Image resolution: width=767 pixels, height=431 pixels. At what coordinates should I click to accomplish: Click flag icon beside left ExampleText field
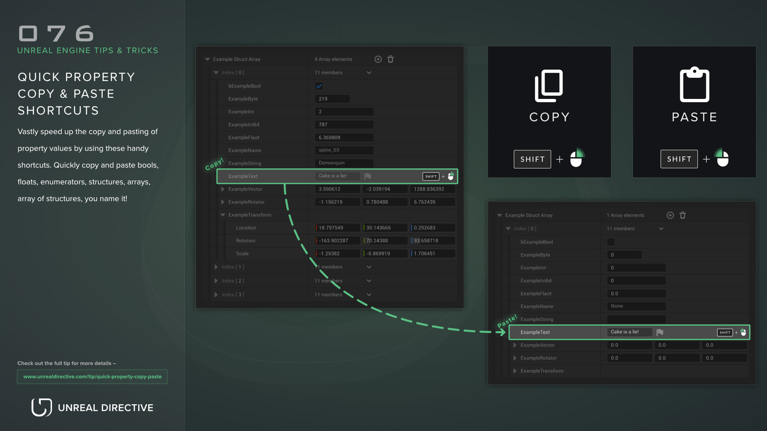(x=368, y=176)
